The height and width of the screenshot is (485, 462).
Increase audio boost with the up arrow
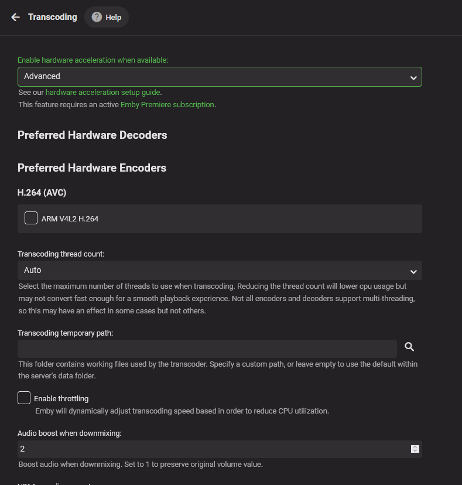pos(415,447)
